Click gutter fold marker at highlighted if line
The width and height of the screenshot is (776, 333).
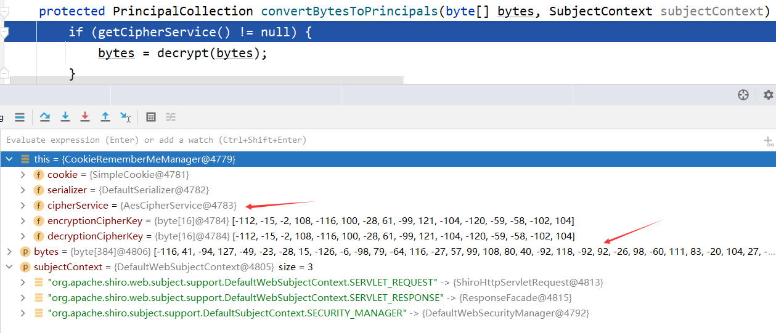coord(4,31)
